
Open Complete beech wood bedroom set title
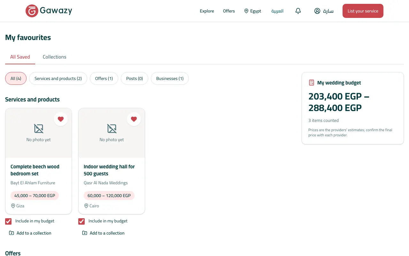pyautogui.click(x=35, y=170)
